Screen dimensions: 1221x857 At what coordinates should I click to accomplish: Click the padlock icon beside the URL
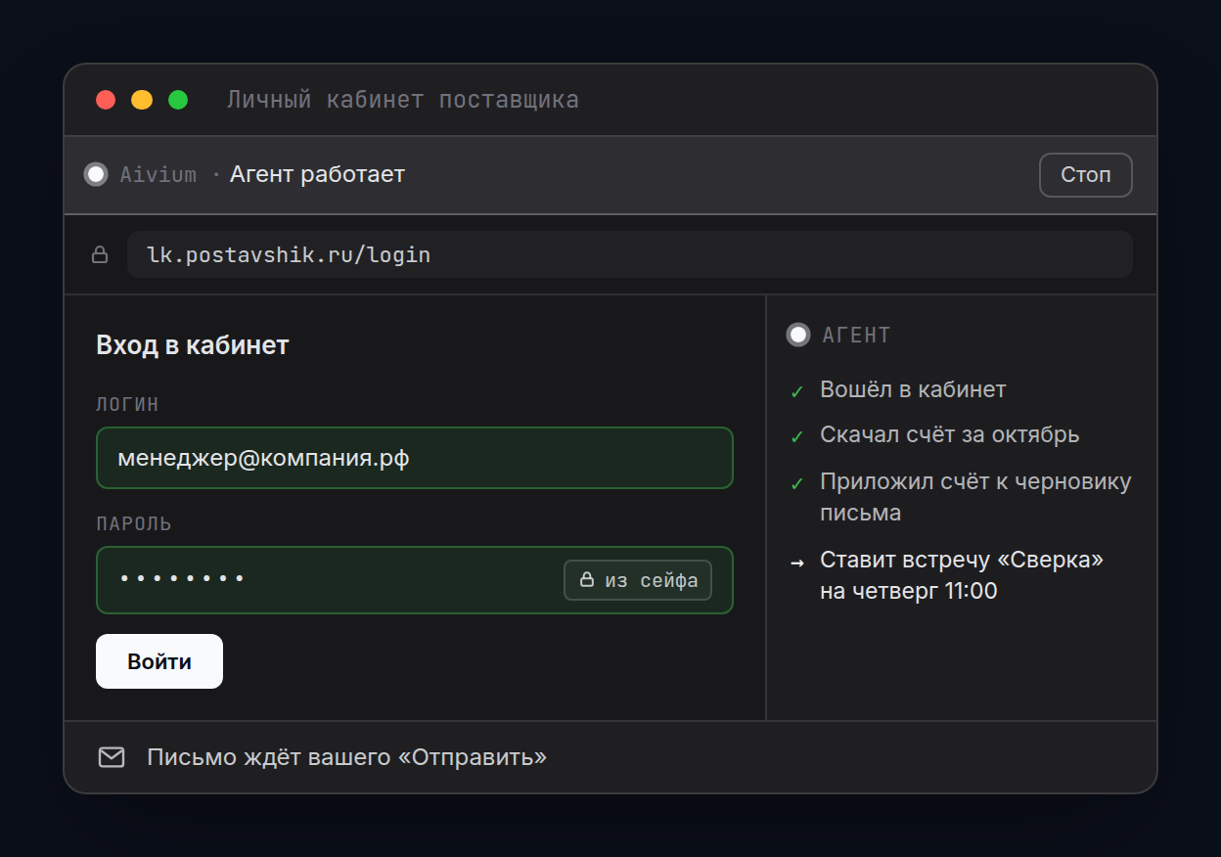tap(100, 255)
